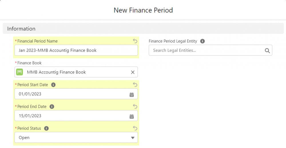Undo changes to Period Start Date

click(x=135, y=85)
